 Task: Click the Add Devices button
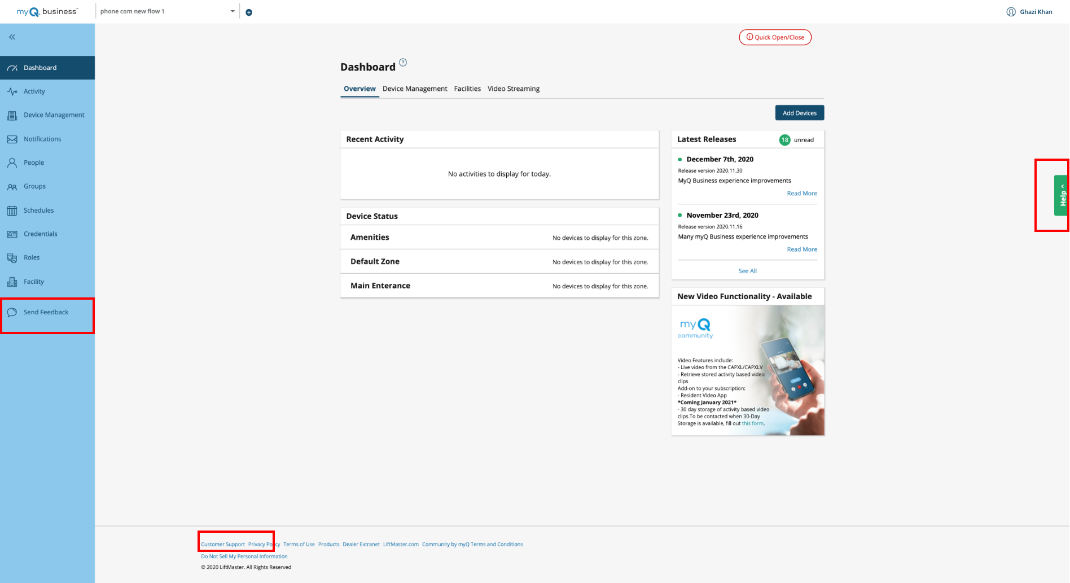[799, 112]
